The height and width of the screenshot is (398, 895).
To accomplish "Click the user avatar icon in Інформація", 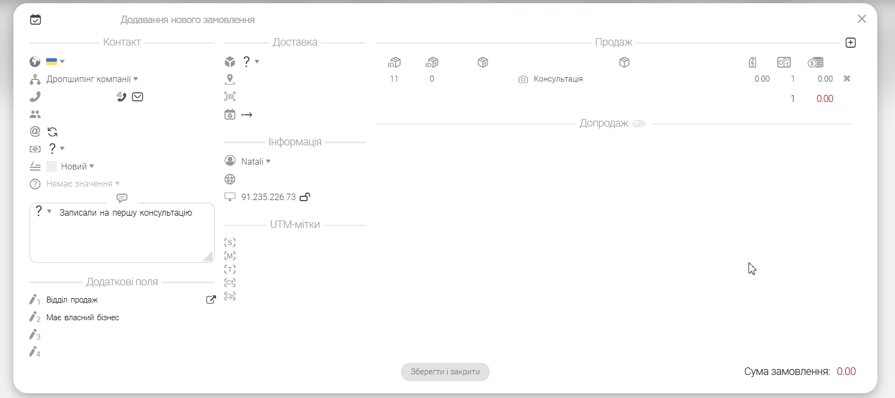I will point(230,161).
